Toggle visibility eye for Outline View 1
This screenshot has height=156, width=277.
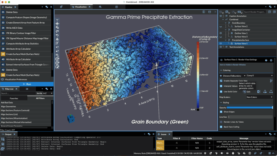221,33
